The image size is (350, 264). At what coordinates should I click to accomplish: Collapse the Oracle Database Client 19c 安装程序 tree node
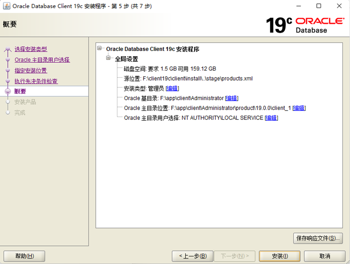coord(100,49)
